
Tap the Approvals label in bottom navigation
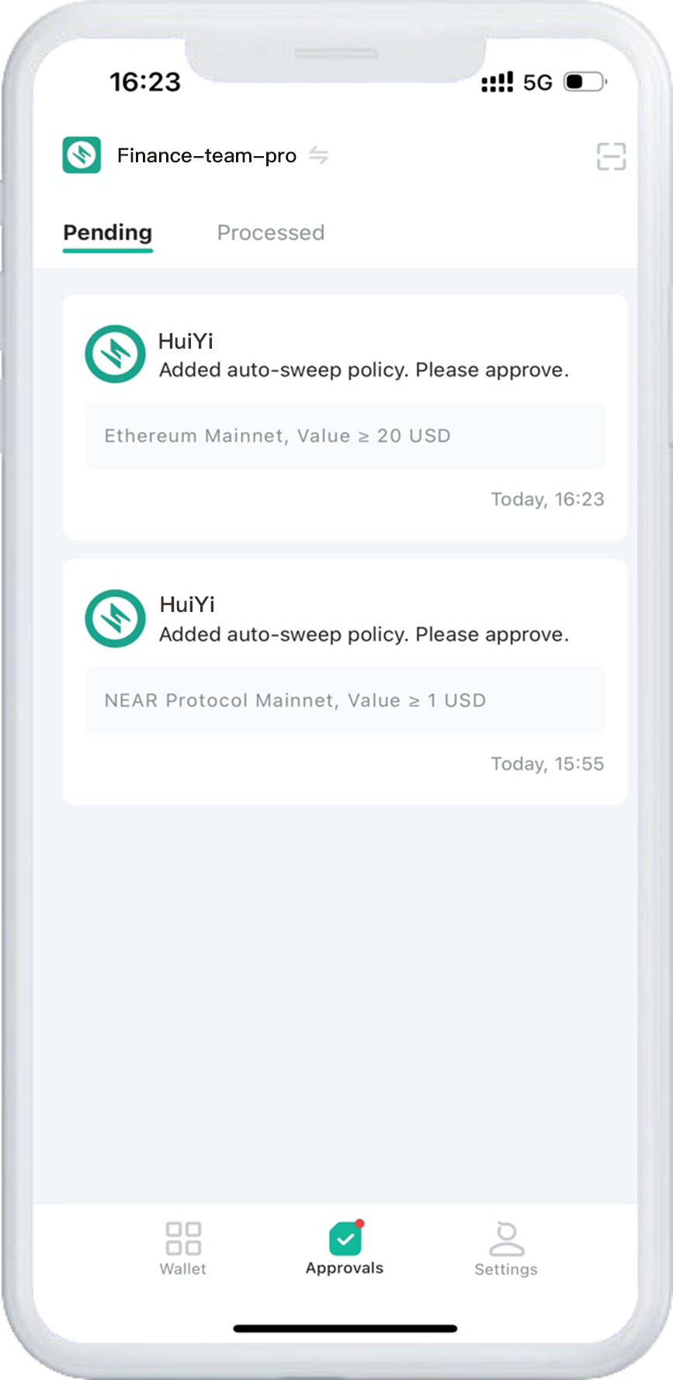click(x=345, y=1268)
